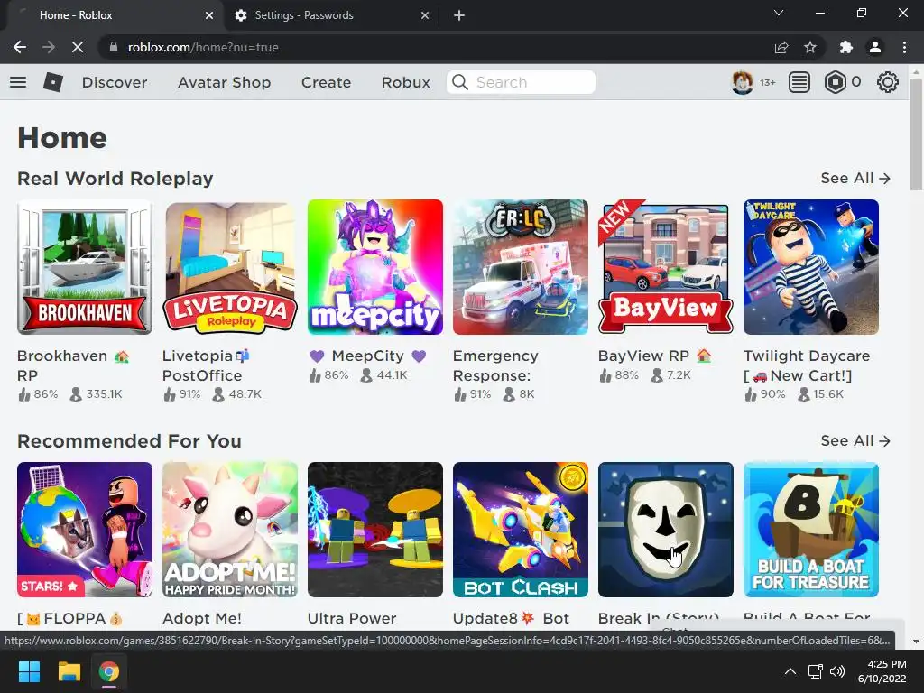Viewport: 924px width, 693px height.
Task: Open the Brookhaven game thumbnail
Action: click(x=85, y=267)
